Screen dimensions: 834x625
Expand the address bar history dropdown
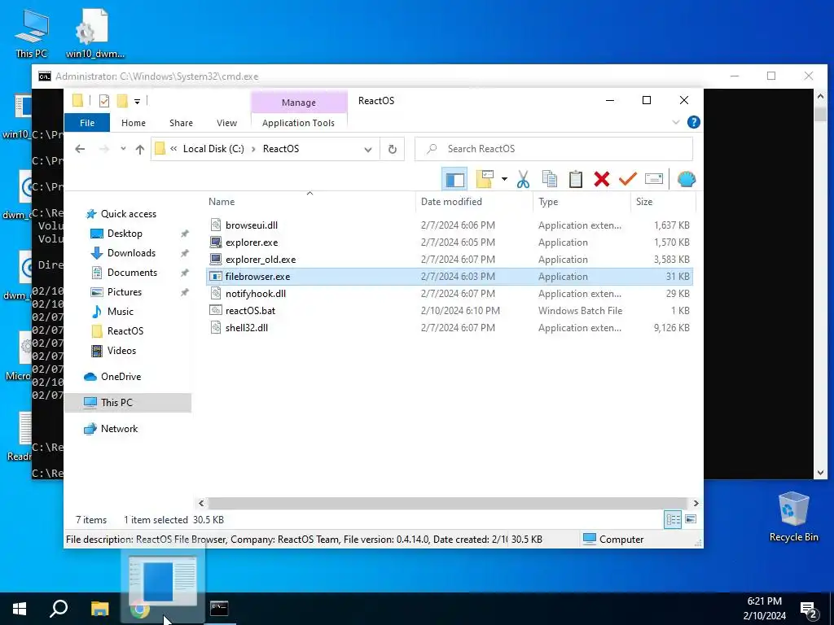point(367,150)
